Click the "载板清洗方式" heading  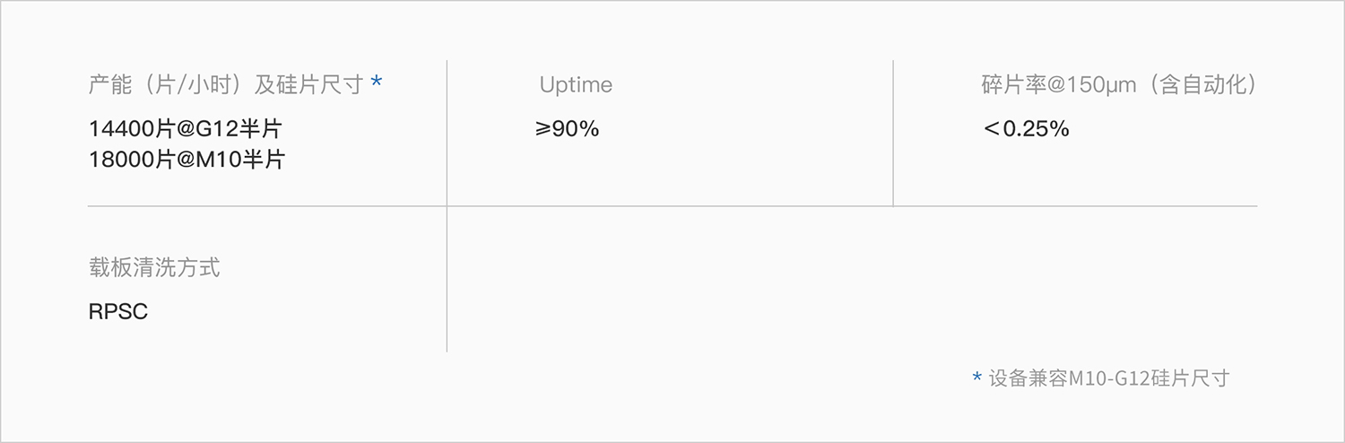point(154,267)
